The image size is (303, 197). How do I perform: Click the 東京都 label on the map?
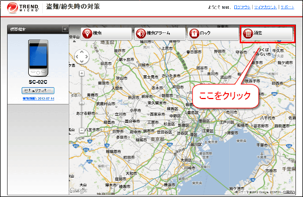157,139
